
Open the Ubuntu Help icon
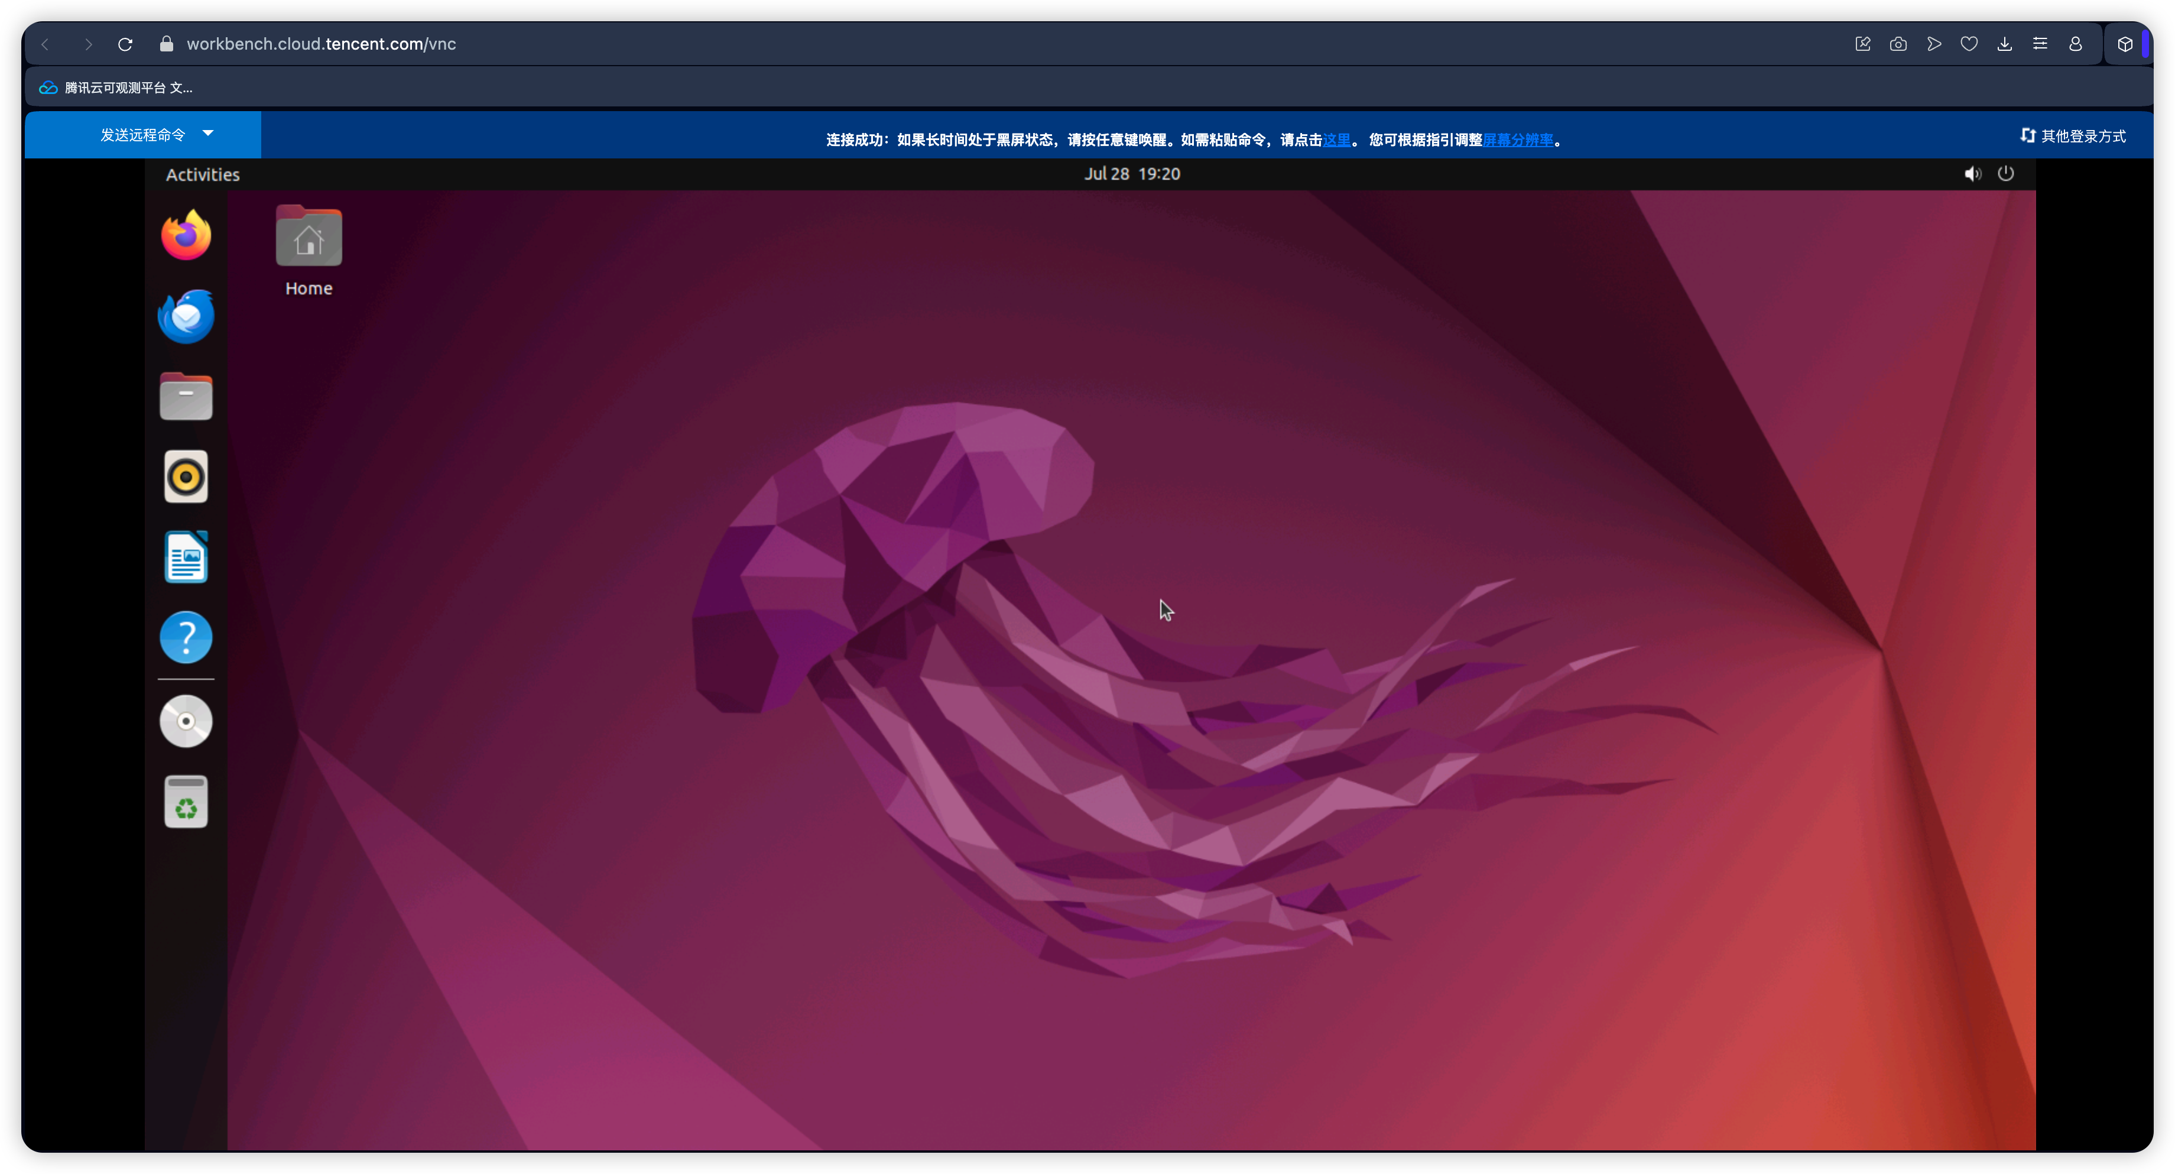coord(186,637)
